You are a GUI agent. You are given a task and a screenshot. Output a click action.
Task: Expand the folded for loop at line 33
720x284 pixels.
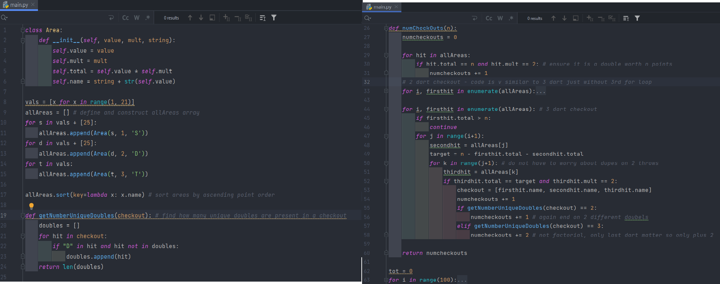click(386, 91)
